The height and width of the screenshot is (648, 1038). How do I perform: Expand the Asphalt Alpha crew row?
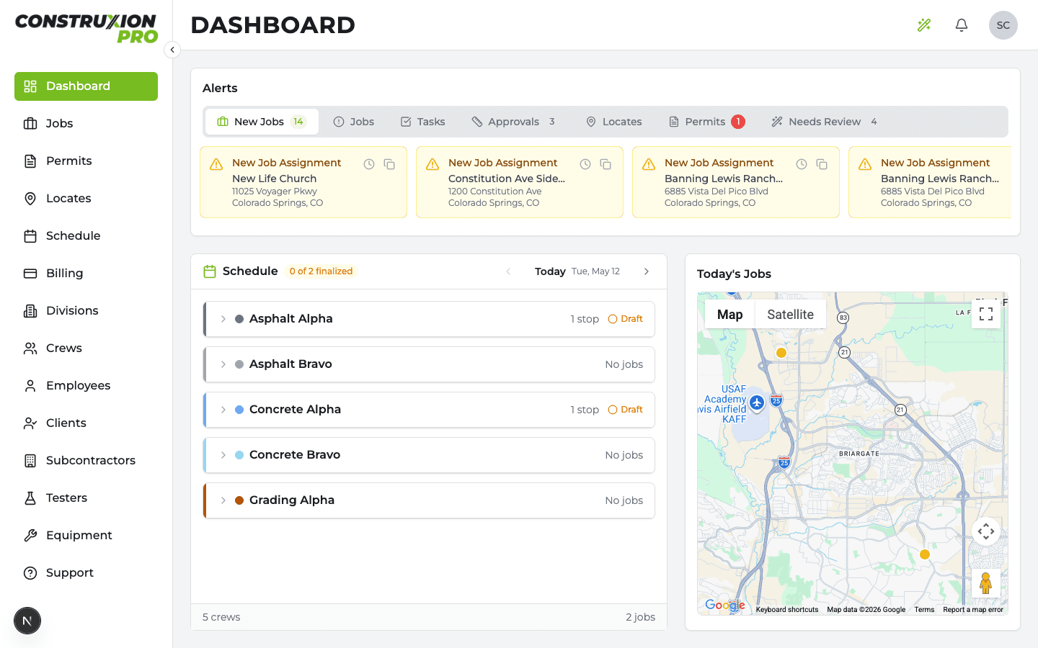point(223,319)
